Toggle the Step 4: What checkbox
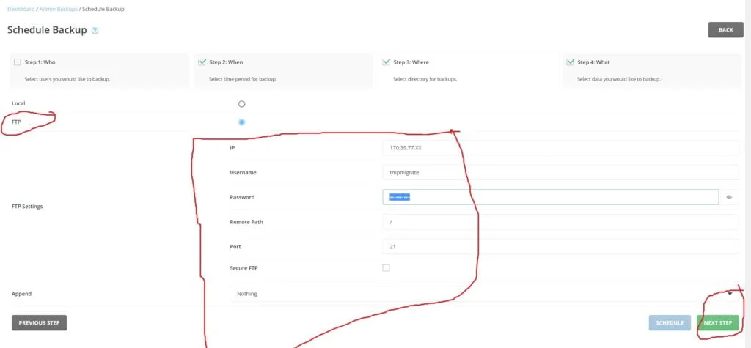 570,62
